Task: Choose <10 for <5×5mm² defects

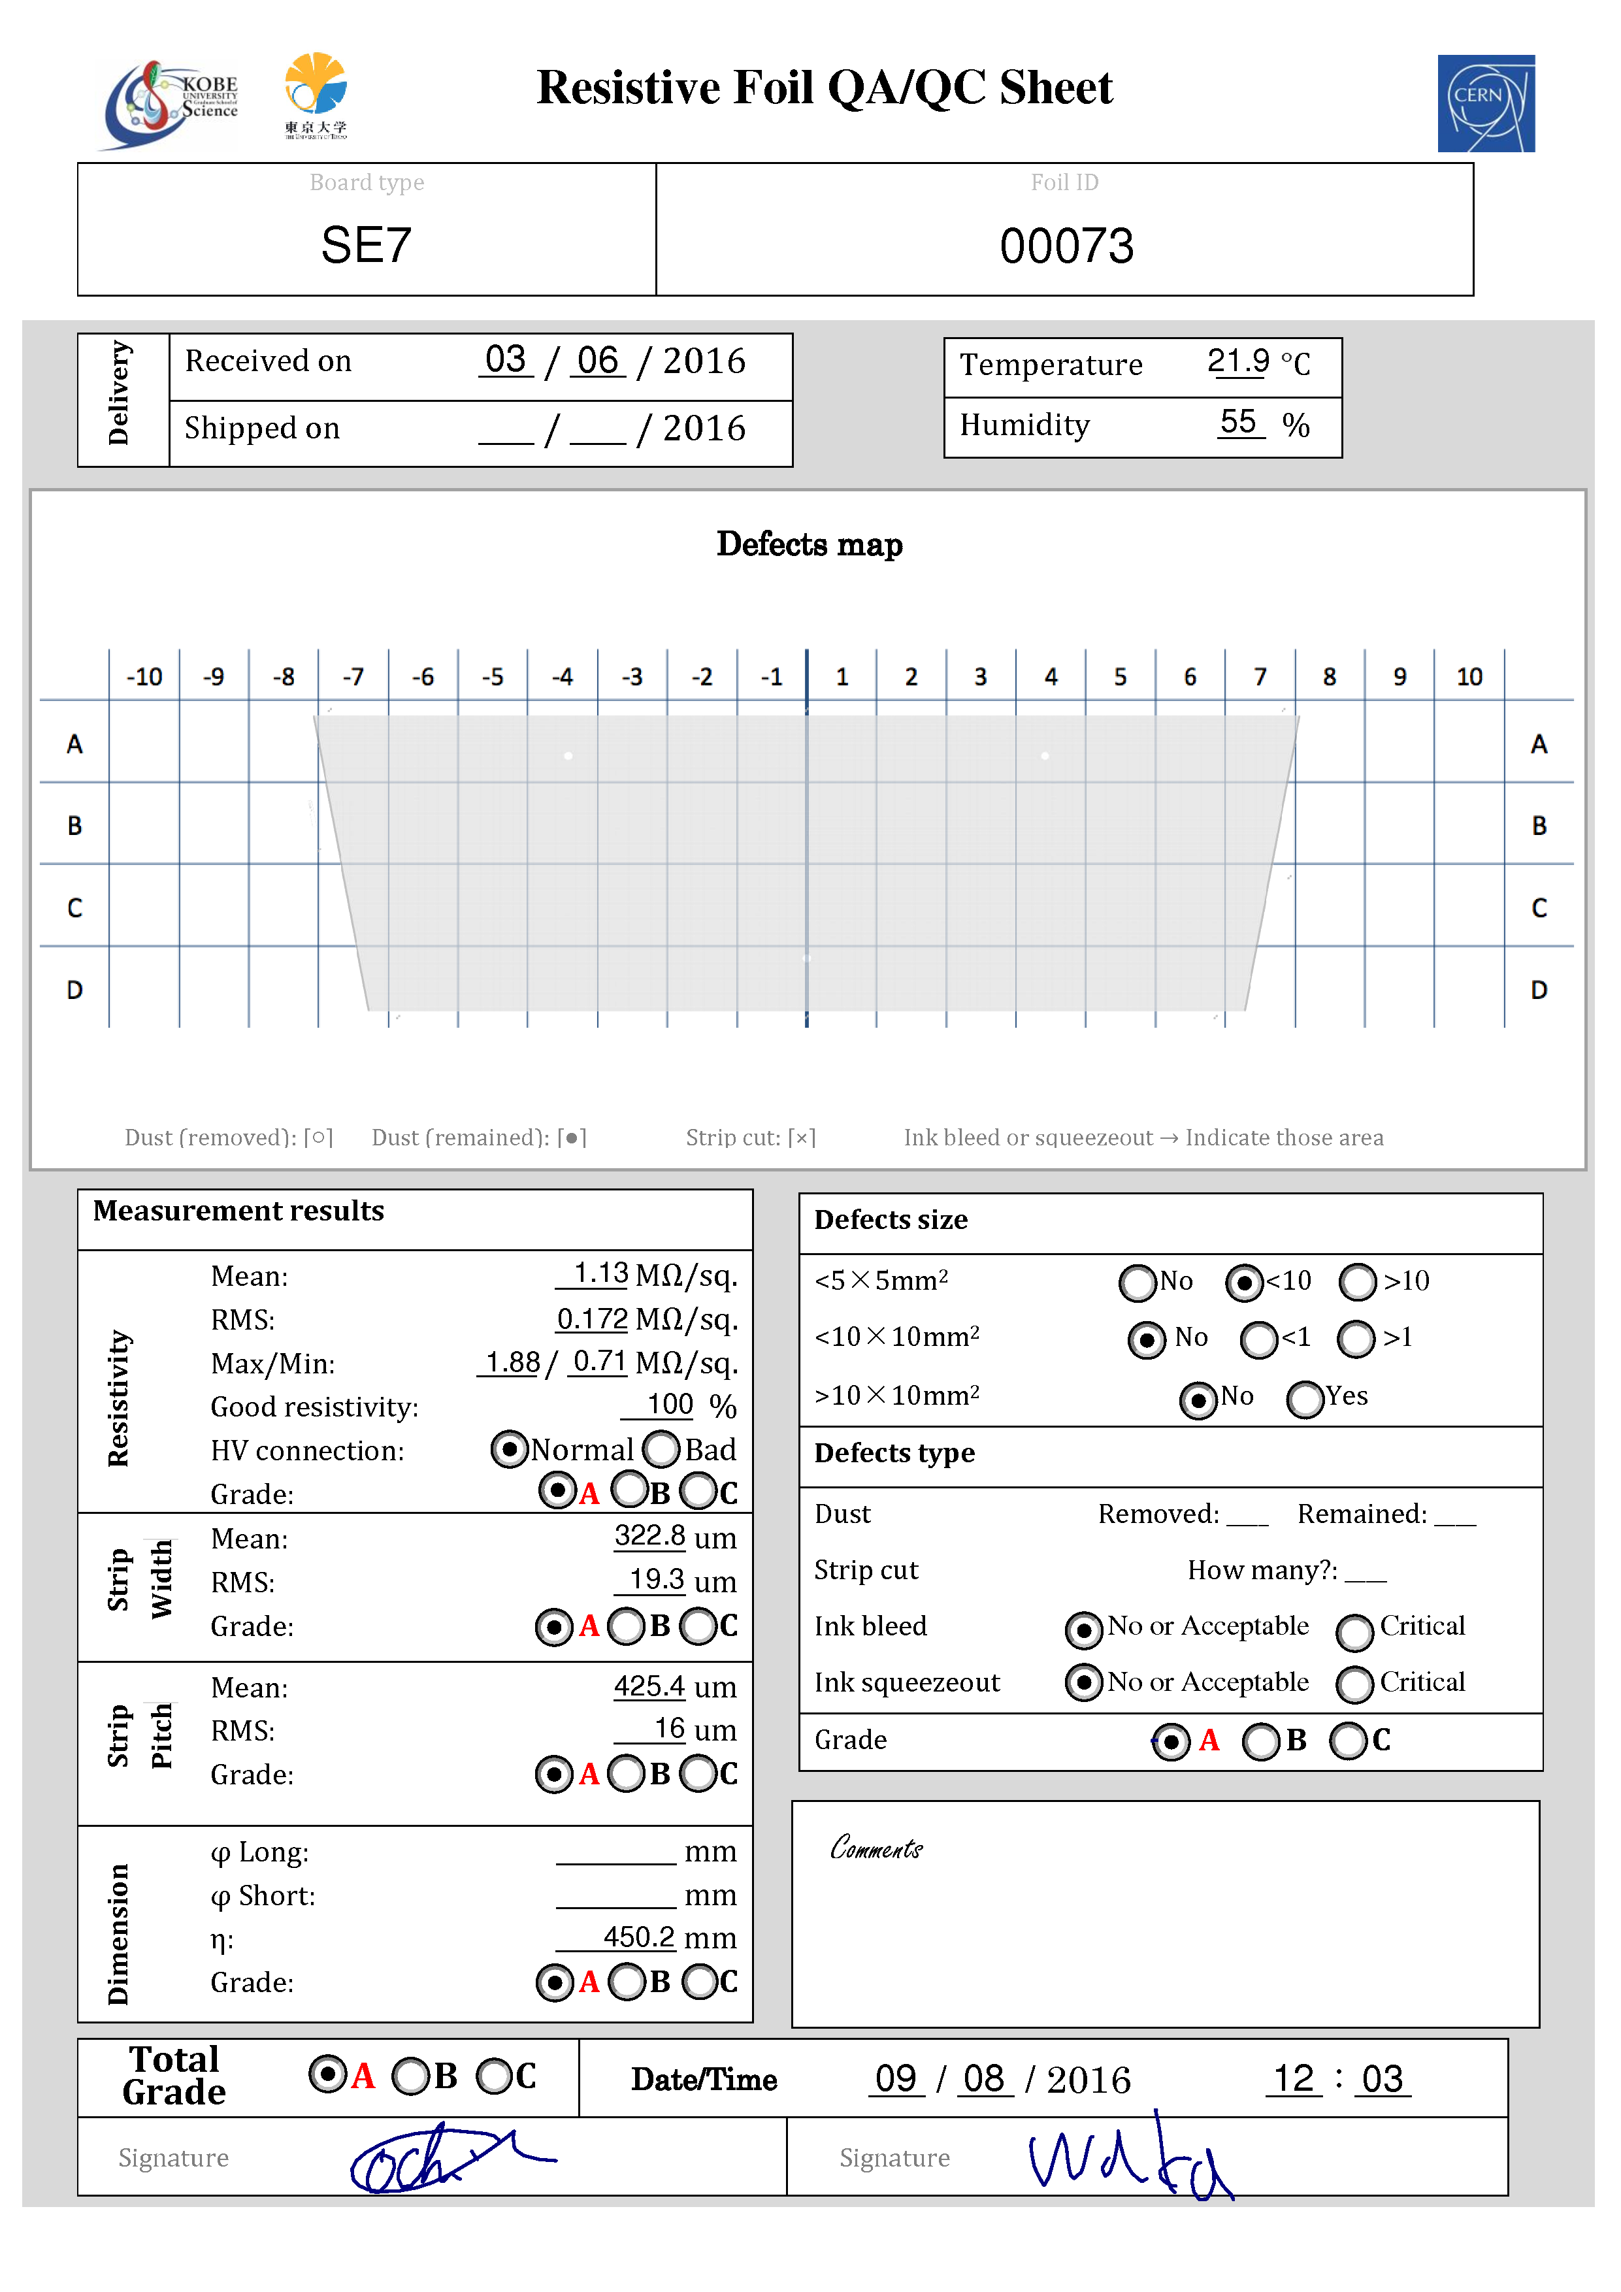Action: tap(1245, 1283)
